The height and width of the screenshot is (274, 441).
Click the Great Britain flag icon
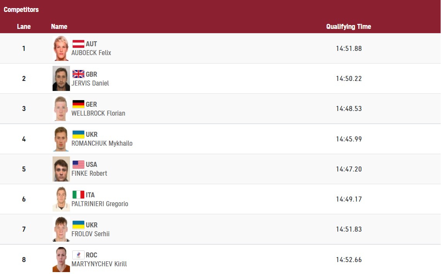click(x=78, y=74)
